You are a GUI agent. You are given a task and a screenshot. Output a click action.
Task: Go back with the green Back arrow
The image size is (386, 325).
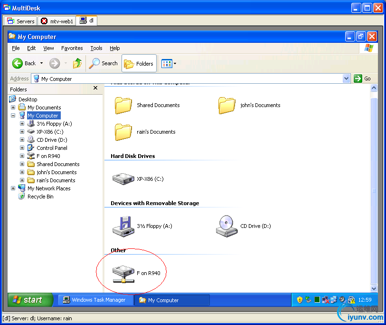point(24,63)
